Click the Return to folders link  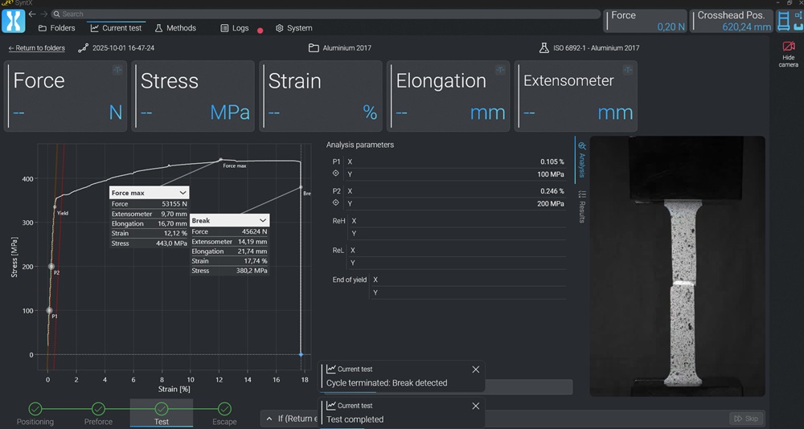[x=36, y=48]
